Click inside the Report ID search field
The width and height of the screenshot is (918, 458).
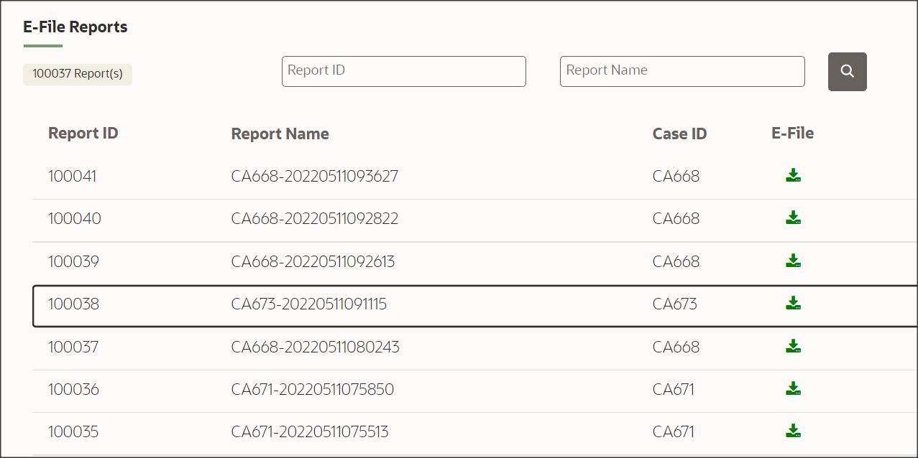(403, 71)
